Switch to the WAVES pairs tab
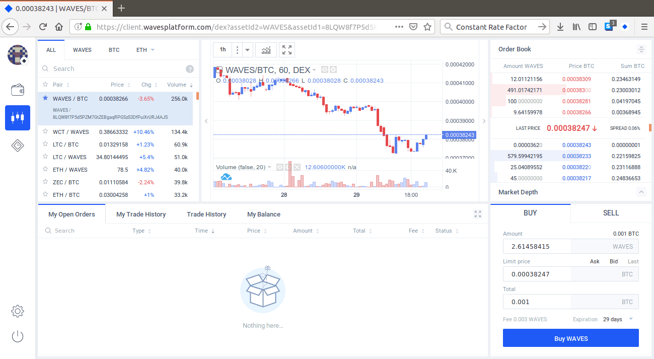The image size is (654, 359). click(82, 50)
